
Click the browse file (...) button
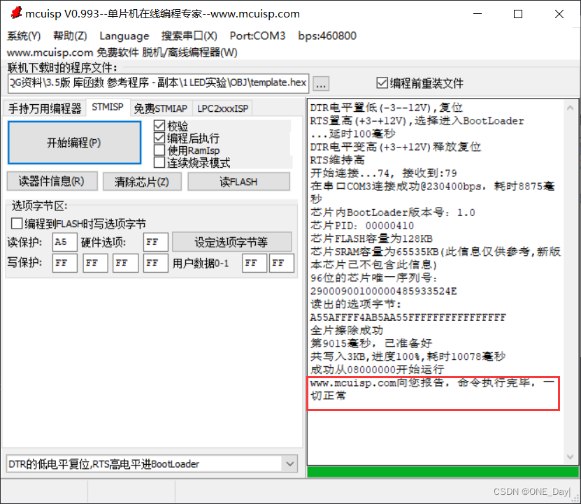(x=321, y=84)
